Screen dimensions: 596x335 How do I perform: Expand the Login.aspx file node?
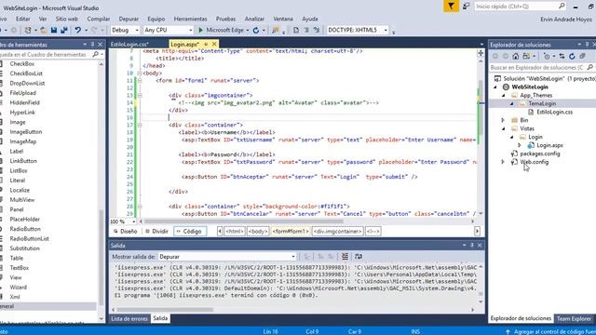[x=520, y=145]
